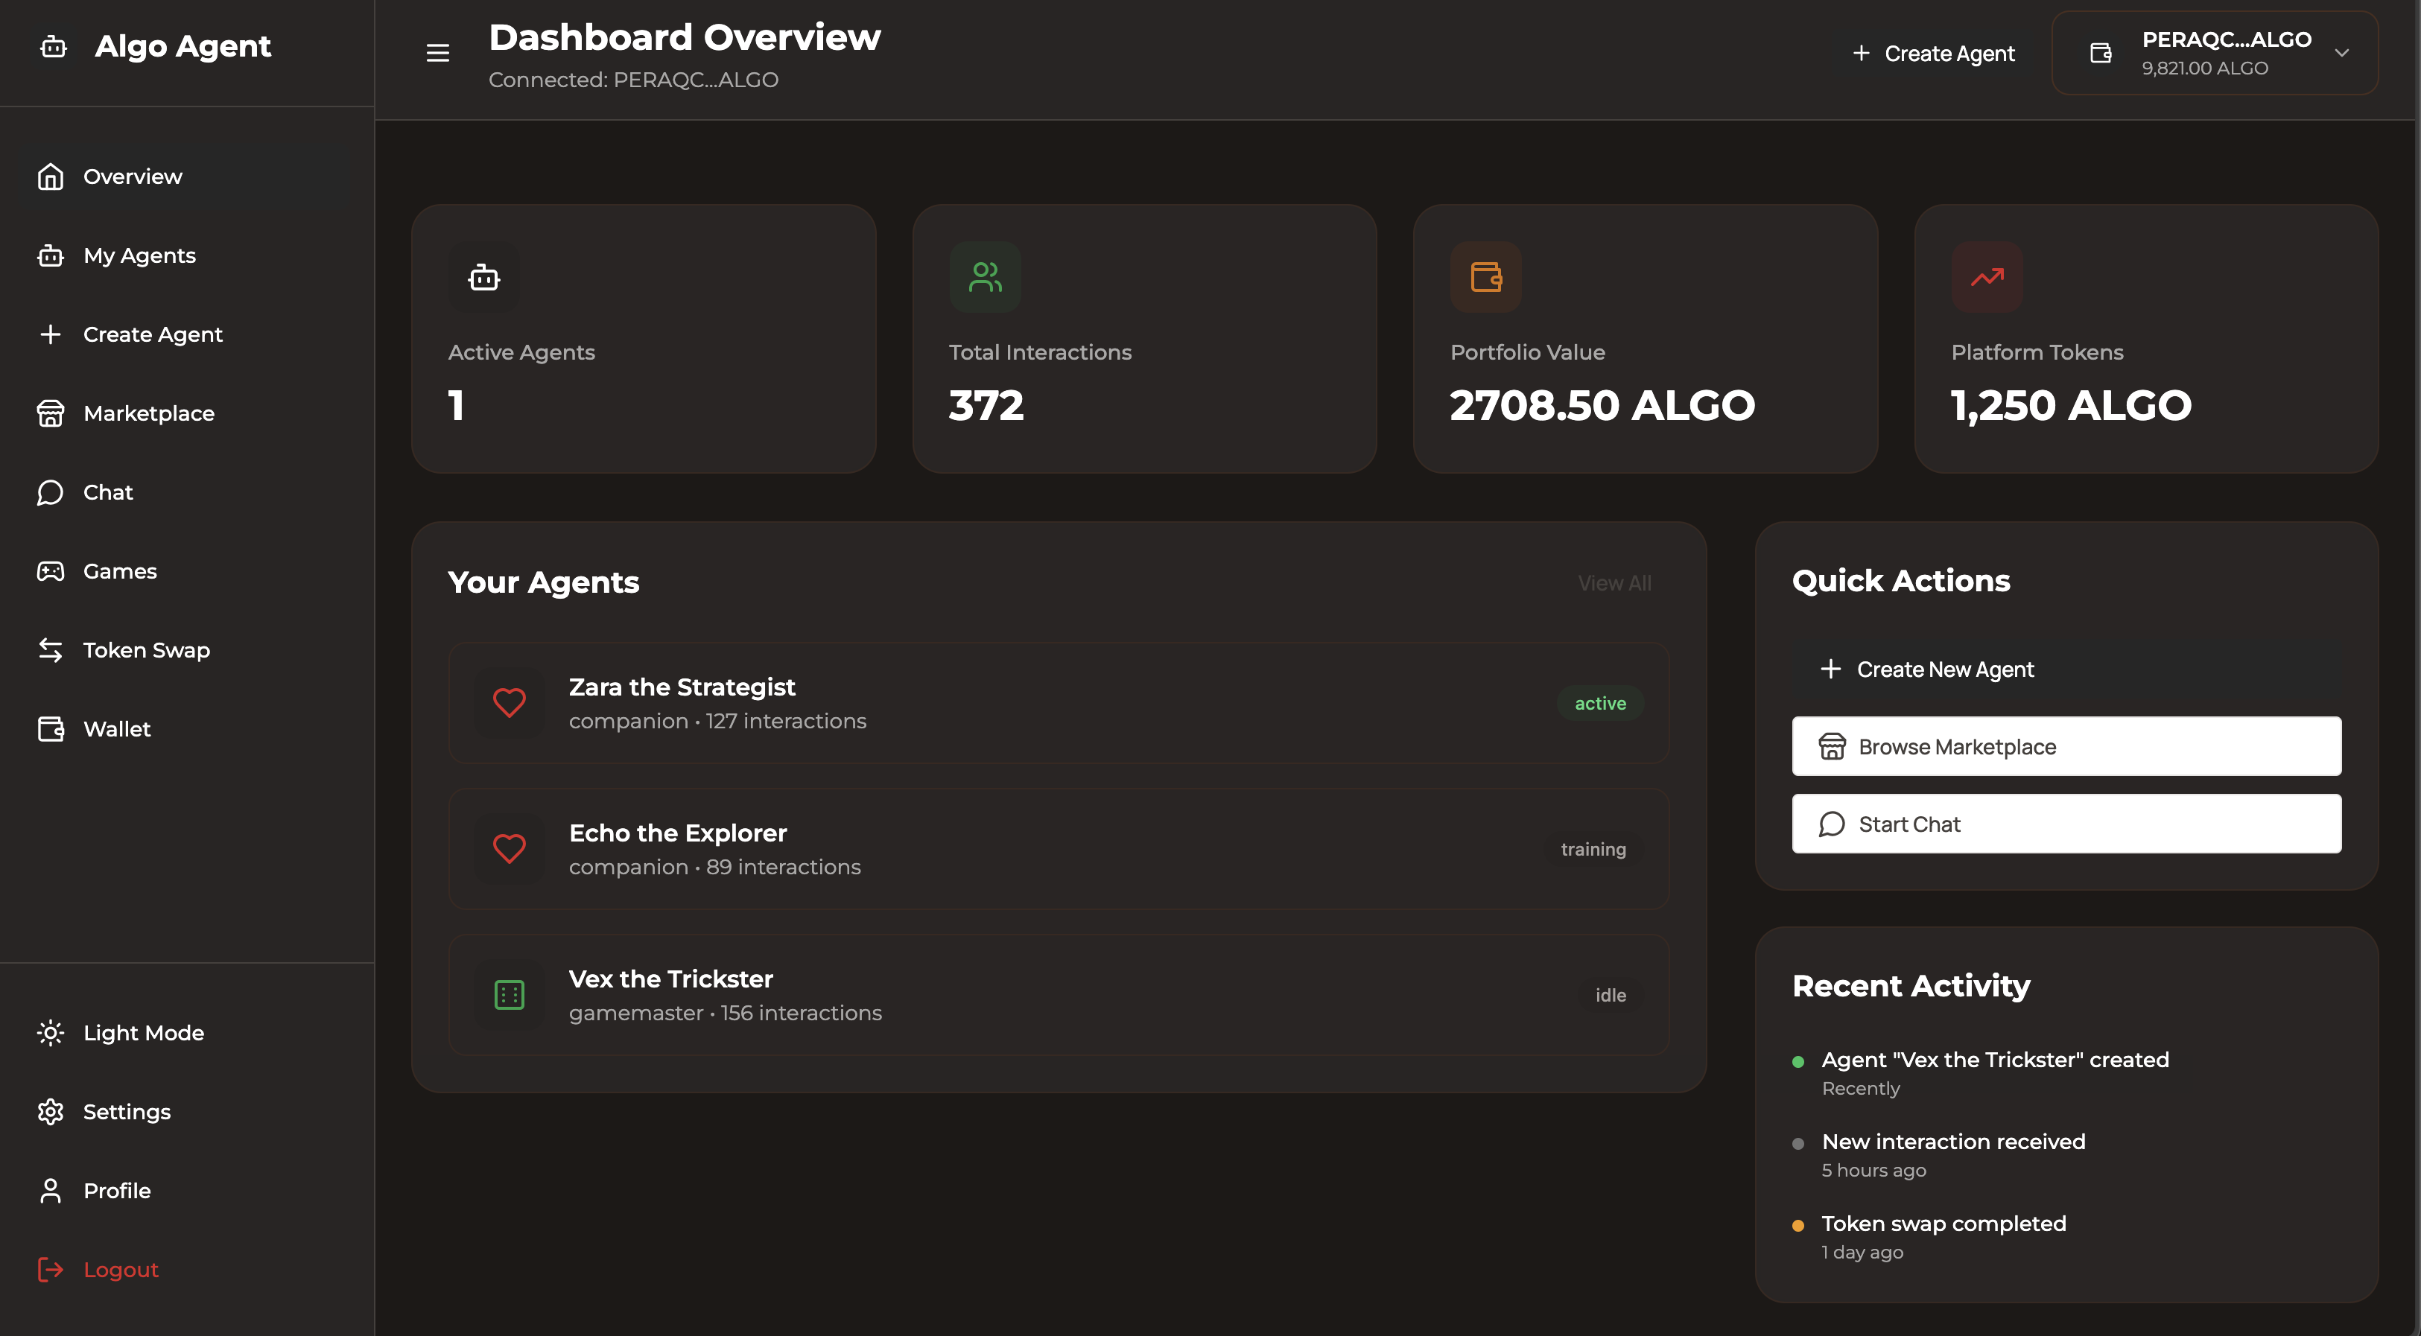
Task: Click the heart icon beside Zara the Strategist
Action: pos(510,702)
